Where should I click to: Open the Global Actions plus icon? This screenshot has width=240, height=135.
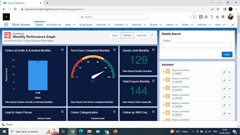tap(201, 17)
